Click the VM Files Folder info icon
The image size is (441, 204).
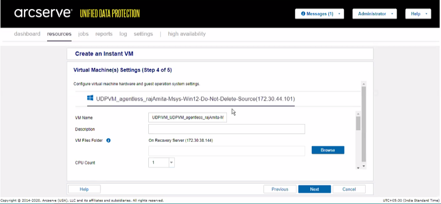pyautogui.click(x=108, y=140)
